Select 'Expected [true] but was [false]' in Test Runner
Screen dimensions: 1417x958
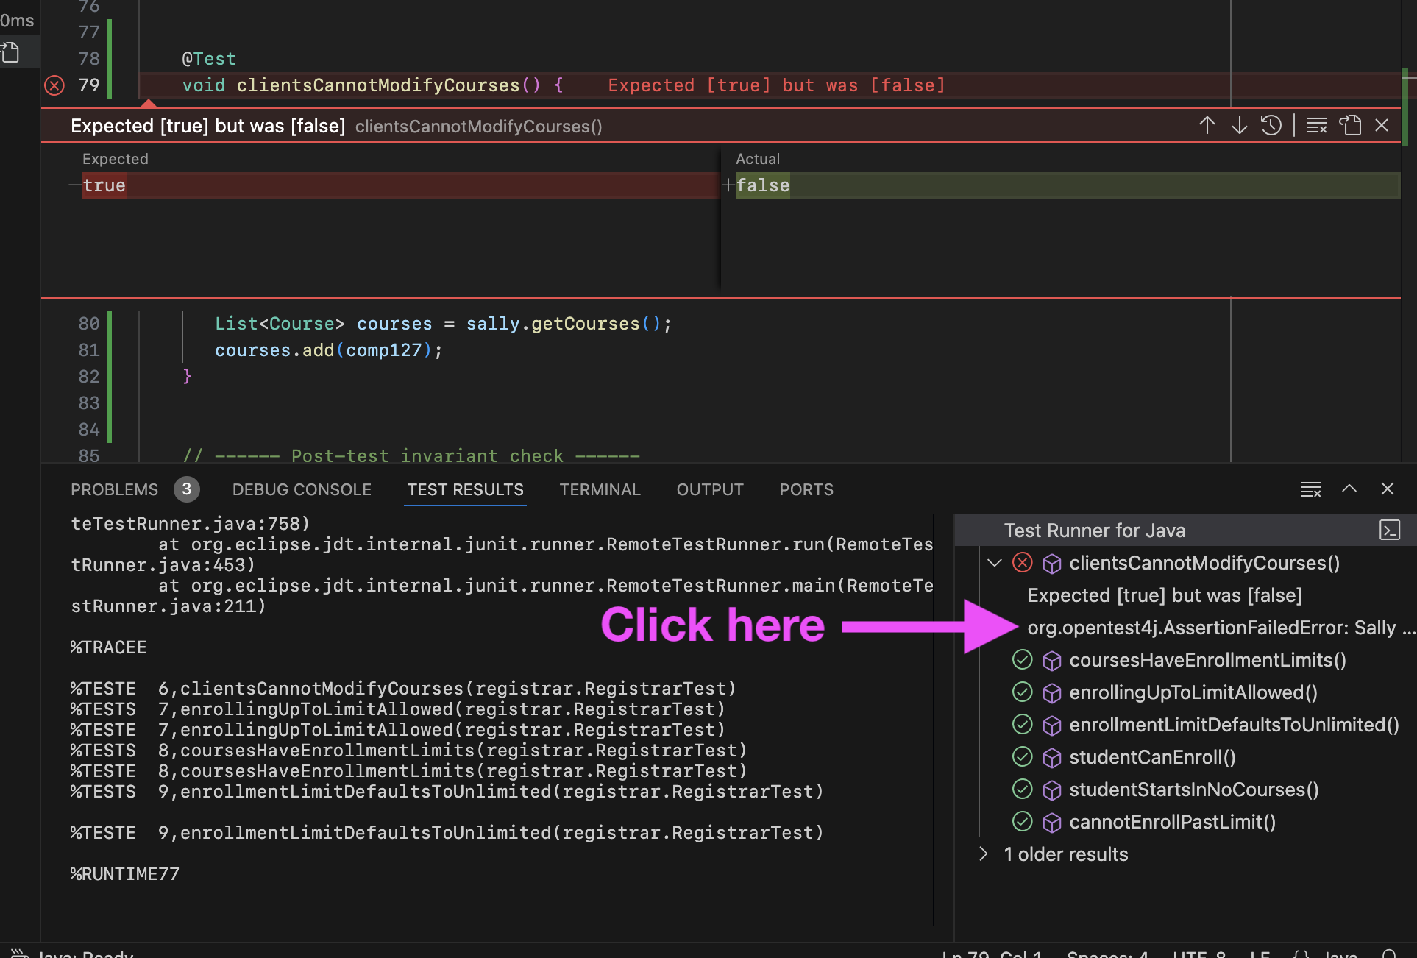click(1166, 595)
